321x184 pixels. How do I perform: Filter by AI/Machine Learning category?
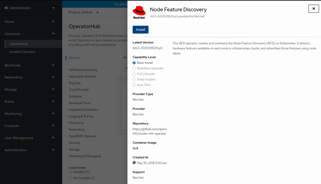click(83, 70)
